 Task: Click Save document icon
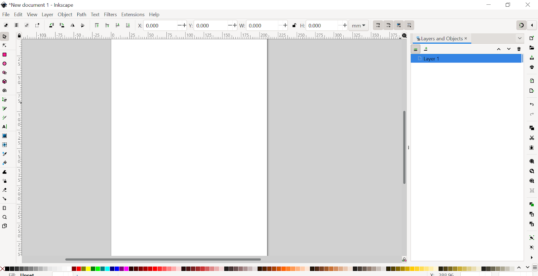[532, 58]
